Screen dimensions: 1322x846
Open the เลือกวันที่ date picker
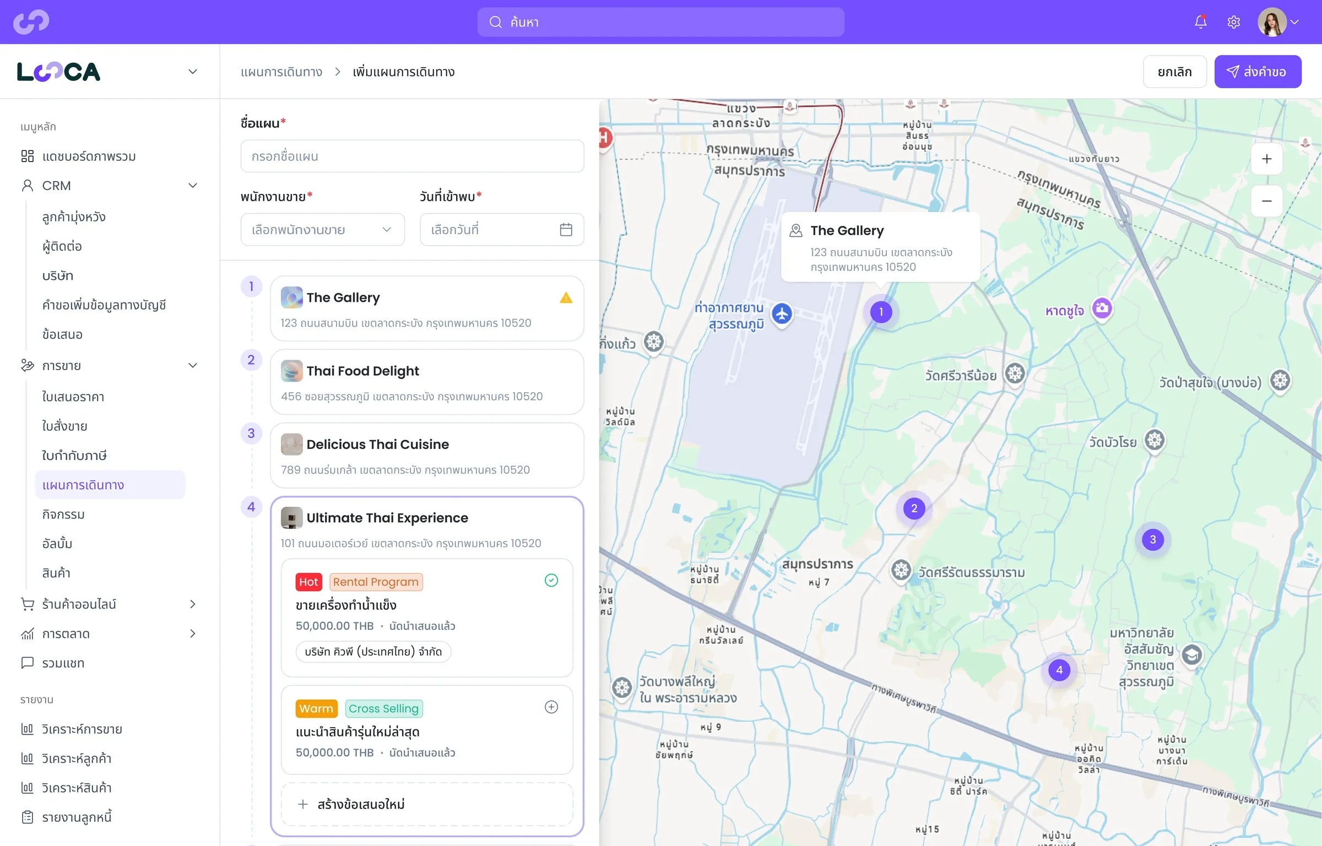(x=502, y=230)
